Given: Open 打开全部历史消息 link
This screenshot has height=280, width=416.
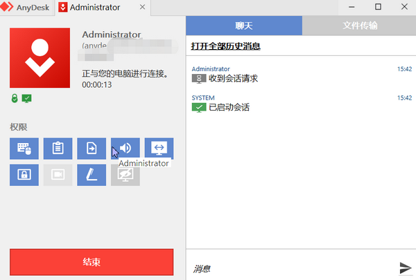Looking at the screenshot, I should point(225,46).
